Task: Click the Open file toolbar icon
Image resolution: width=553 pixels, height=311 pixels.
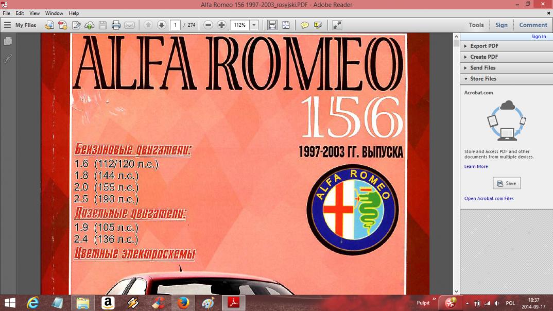Action: click(49, 25)
